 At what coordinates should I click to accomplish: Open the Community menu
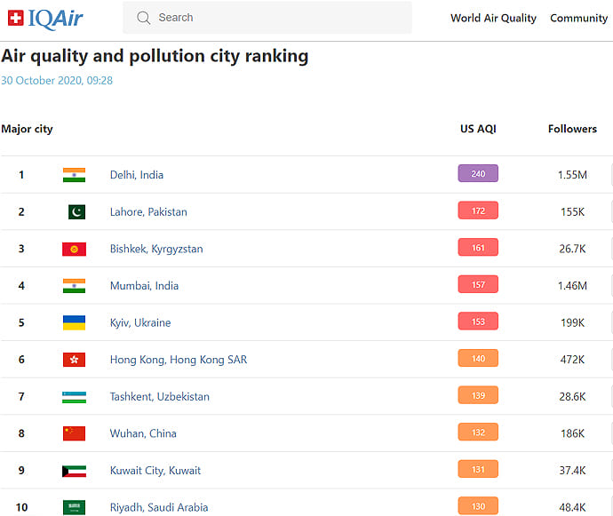tap(578, 18)
